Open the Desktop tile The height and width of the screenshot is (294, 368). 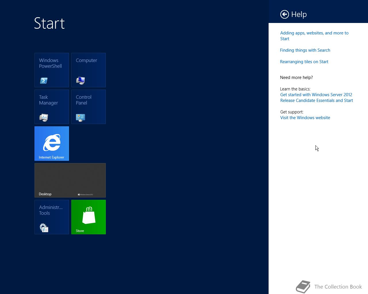pos(70,180)
